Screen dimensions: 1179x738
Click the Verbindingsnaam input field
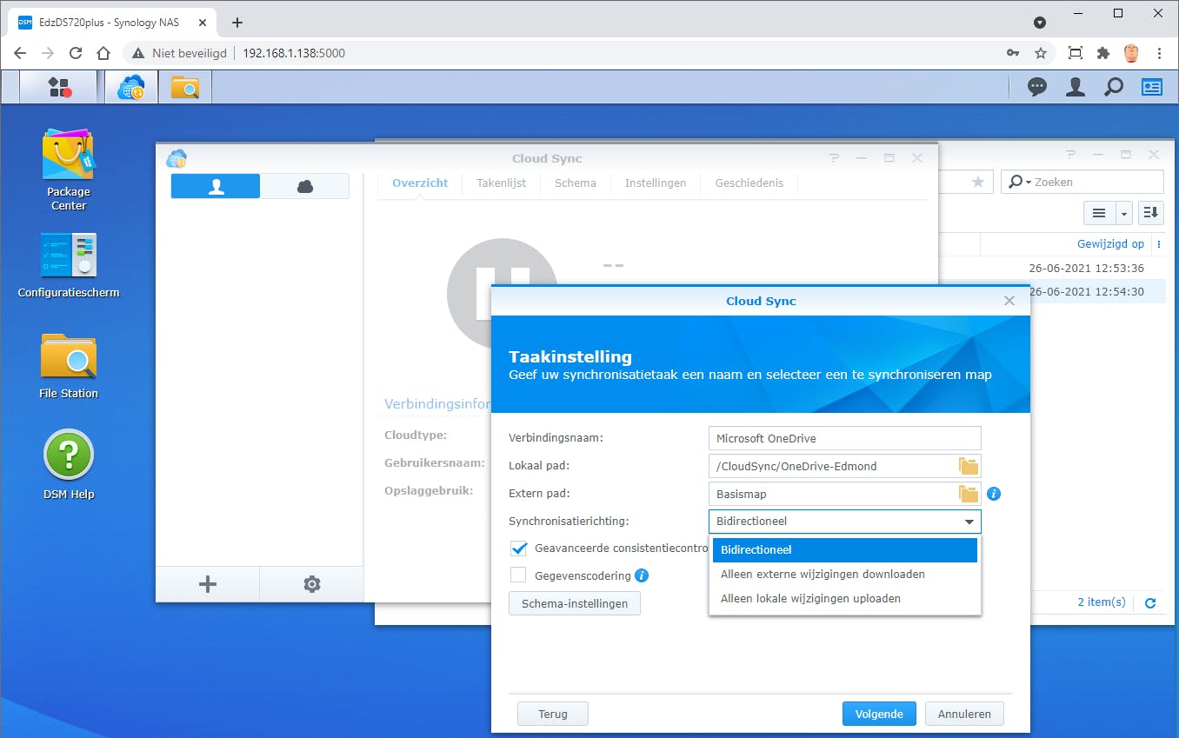pyautogui.click(x=845, y=438)
